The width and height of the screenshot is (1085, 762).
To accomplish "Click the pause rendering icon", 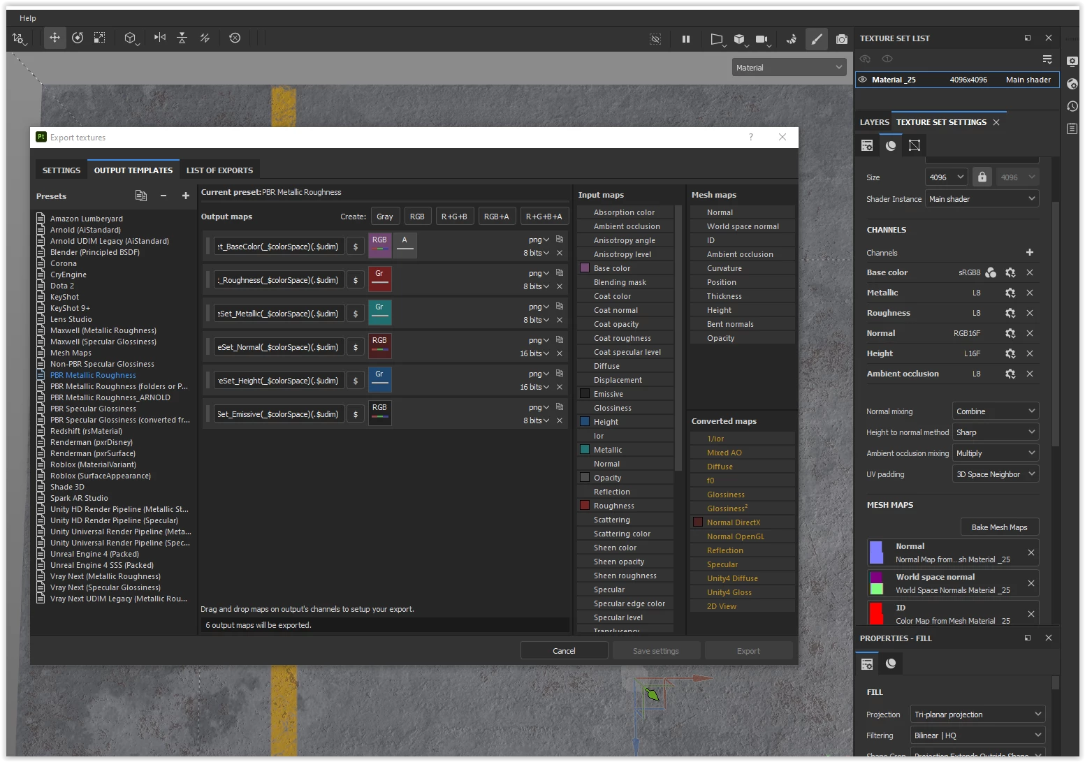I will pos(686,39).
